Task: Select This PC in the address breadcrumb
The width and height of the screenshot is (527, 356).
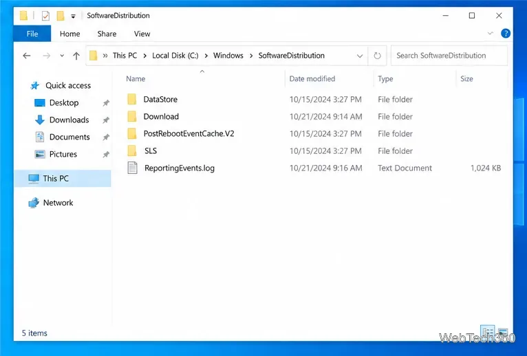Action: pyautogui.click(x=125, y=56)
